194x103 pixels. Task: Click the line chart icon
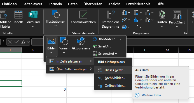[124, 20]
